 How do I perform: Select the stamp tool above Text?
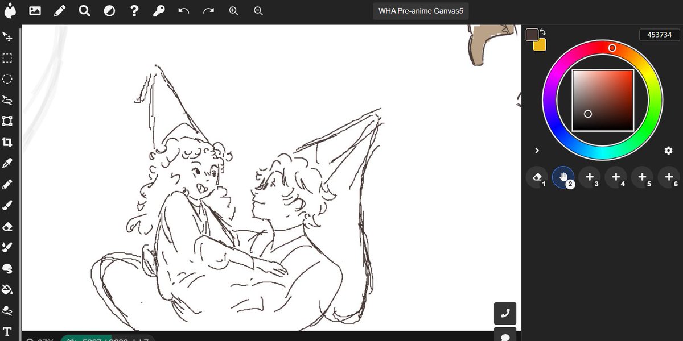coord(7,310)
